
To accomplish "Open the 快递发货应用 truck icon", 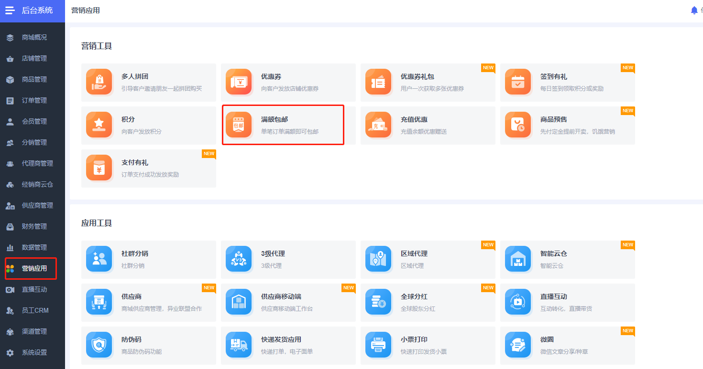I will pyautogui.click(x=239, y=345).
